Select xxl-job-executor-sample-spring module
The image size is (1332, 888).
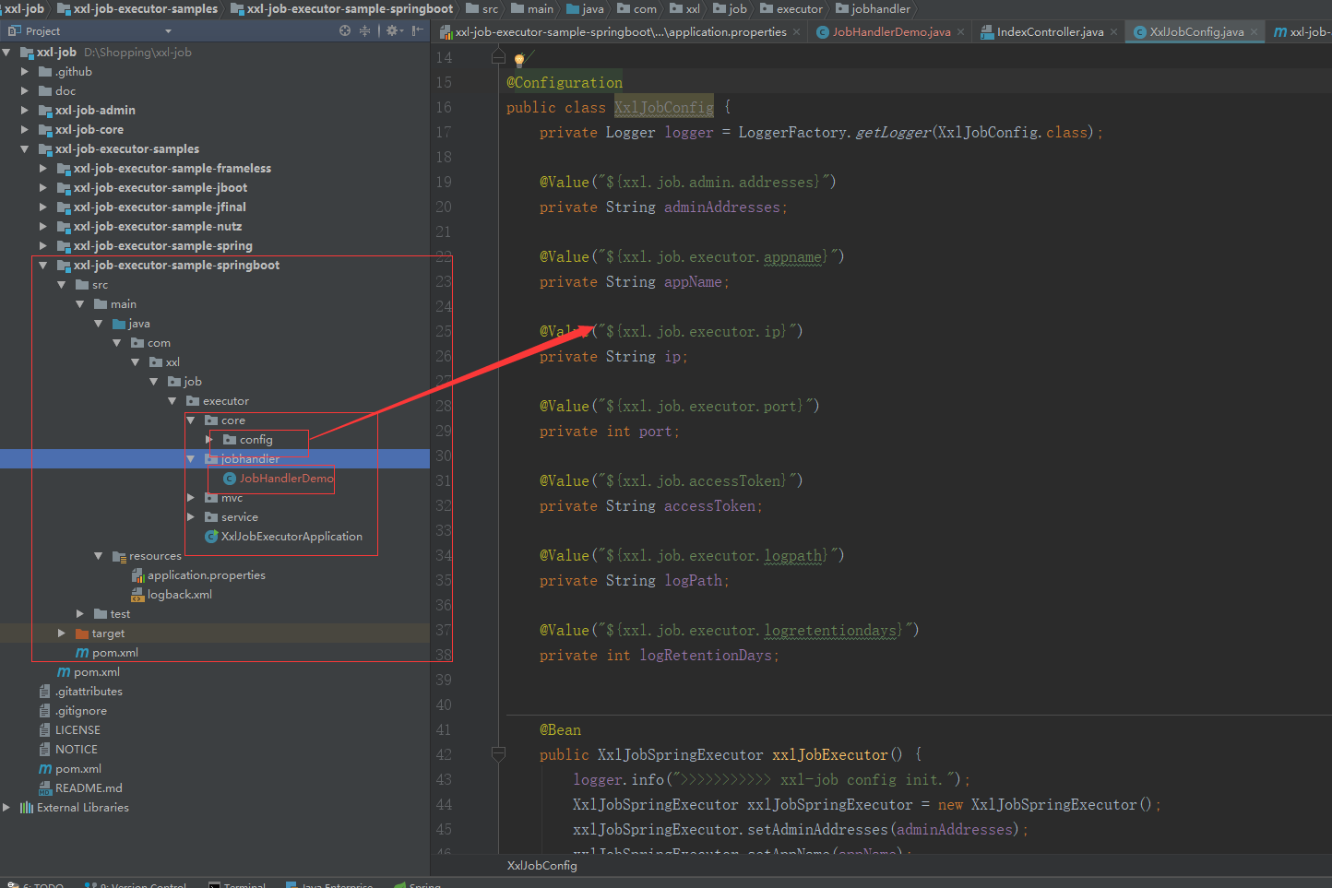(x=162, y=245)
